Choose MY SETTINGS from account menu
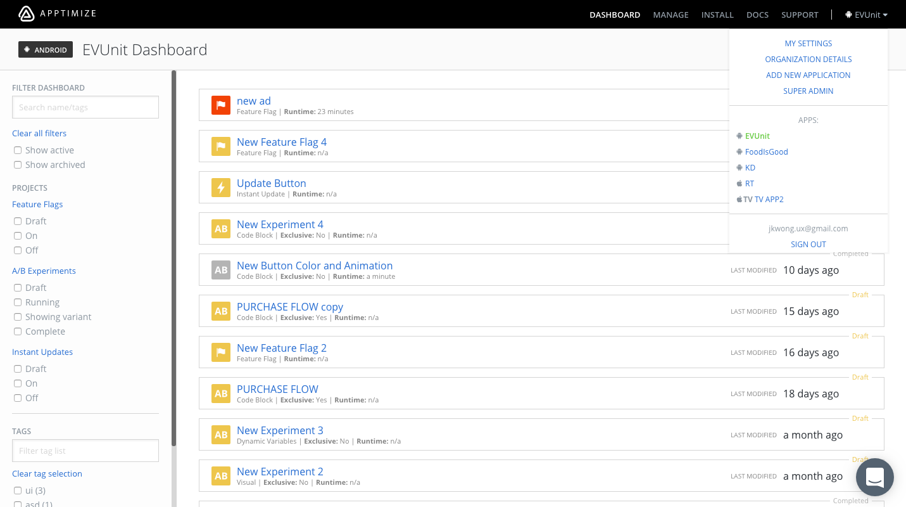906x507 pixels. click(808, 44)
